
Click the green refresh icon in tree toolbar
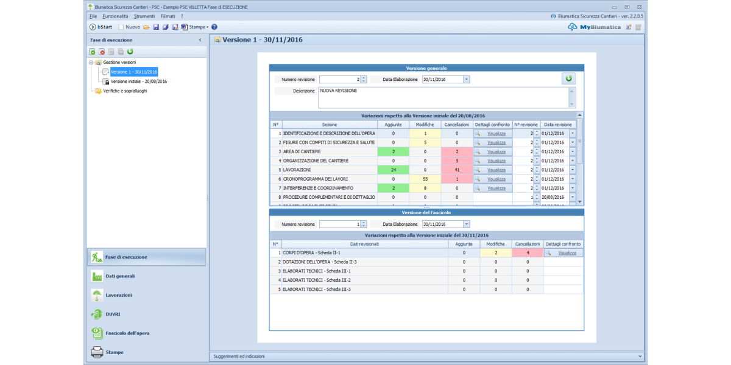click(x=130, y=52)
